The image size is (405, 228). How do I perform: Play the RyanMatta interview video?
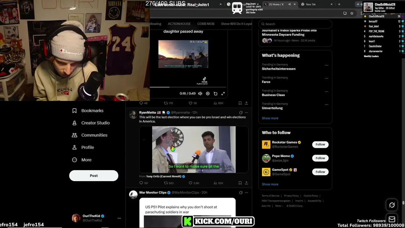click(x=194, y=149)
